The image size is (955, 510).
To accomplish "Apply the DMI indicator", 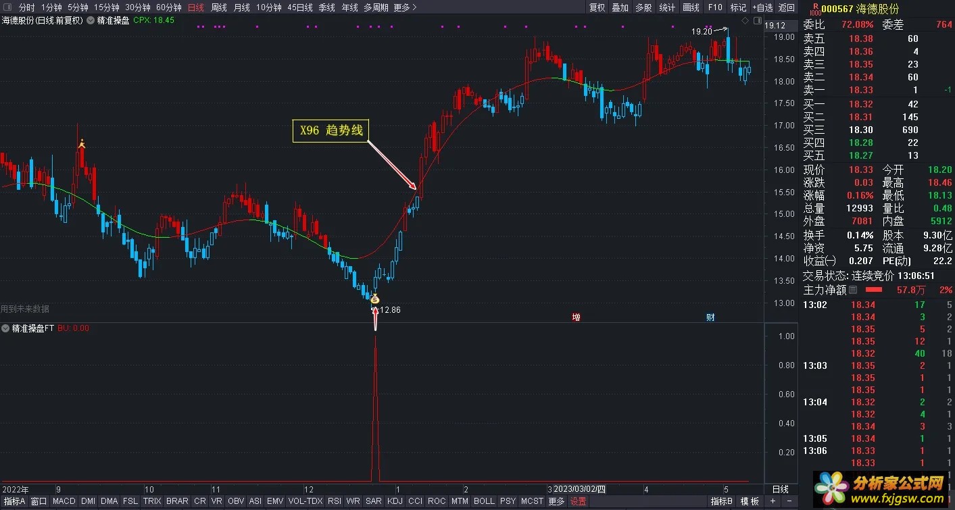I will click(x=88, y=501).
